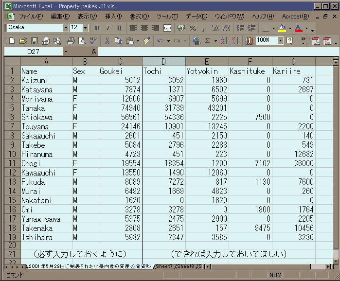Viewport: 340px width, 281px height.
Task: Open Excel Help question mark
Action: pyautogui.click(x=290, y=40)
